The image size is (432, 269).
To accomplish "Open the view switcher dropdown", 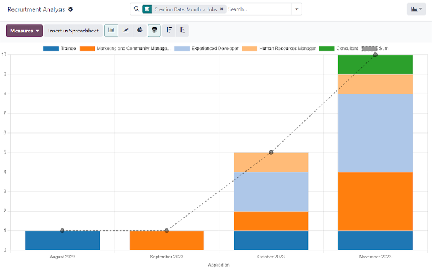I will (x=416, y=9).
